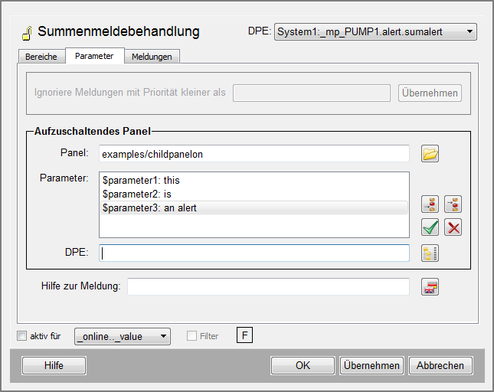Open the _online.._value dropdown
Screen dimensions: 494x392
click(x=123, y=337)
